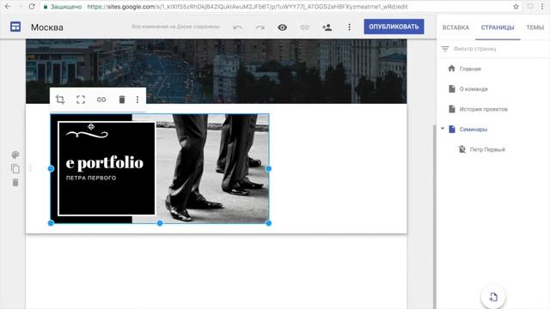Redo the last action
Viewport: 550px width, 309px height.
click(x=260, y=27)
